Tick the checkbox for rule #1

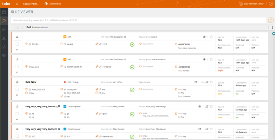tap(17, 44)
